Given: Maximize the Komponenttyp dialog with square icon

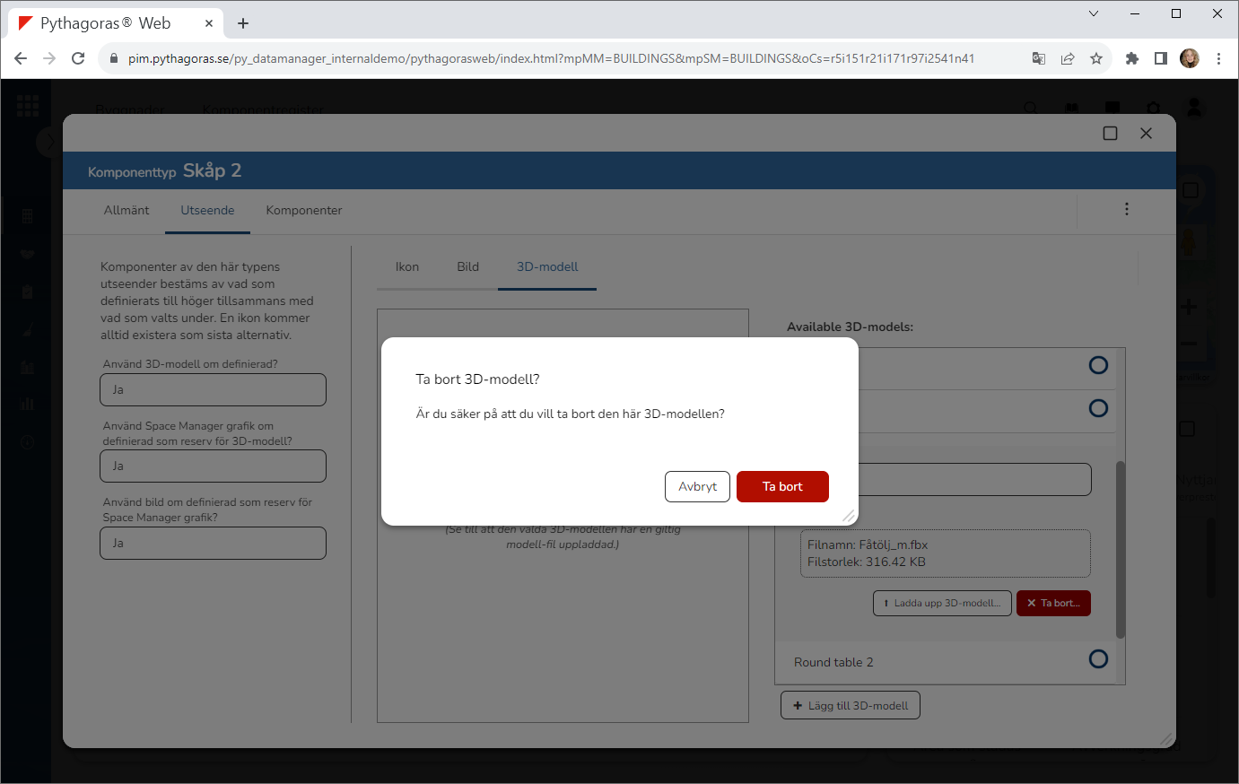Looking at the screenshot, I should 1110,134.
